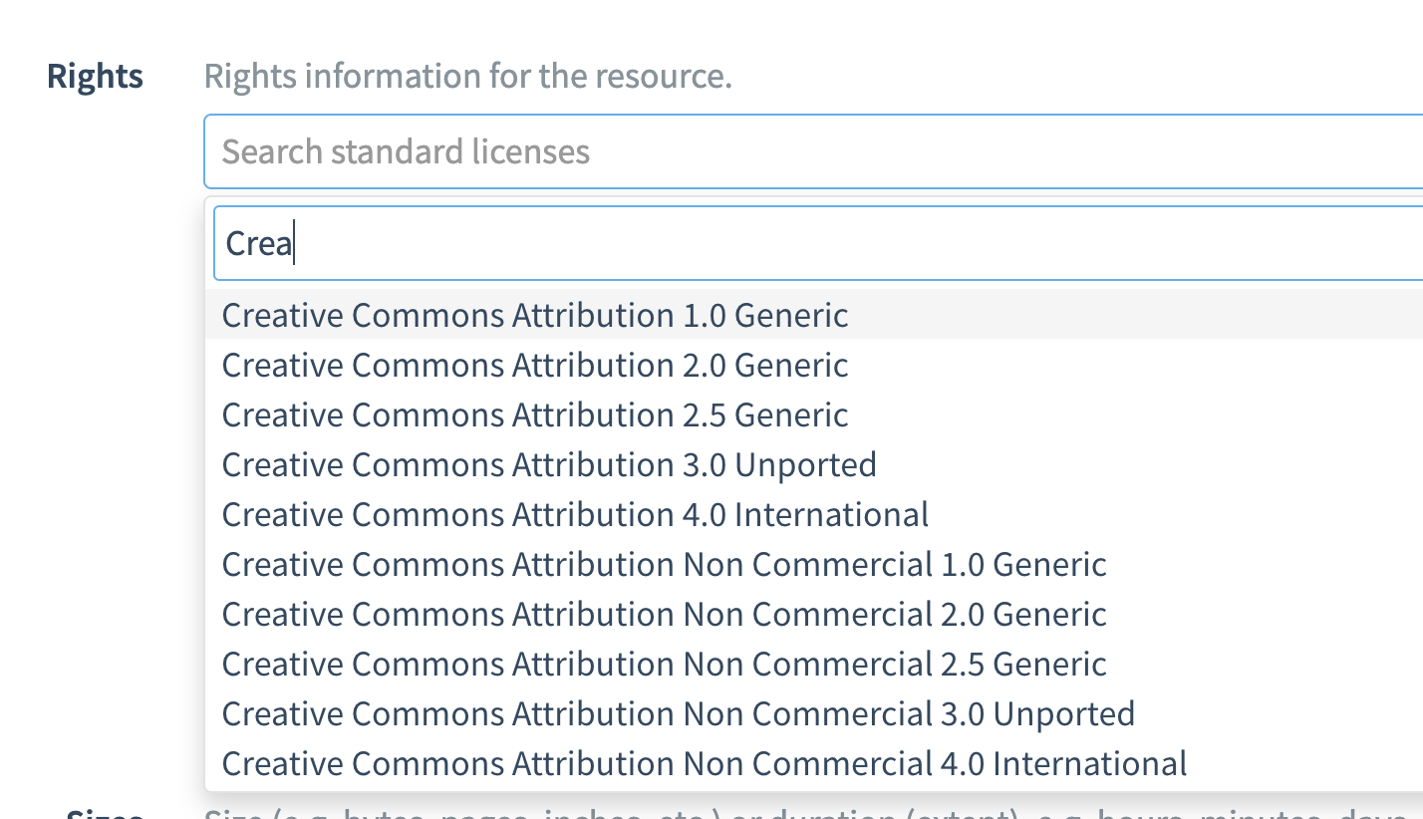Select Attribution Non Commercial 4.0 International license

coord(703,762)
